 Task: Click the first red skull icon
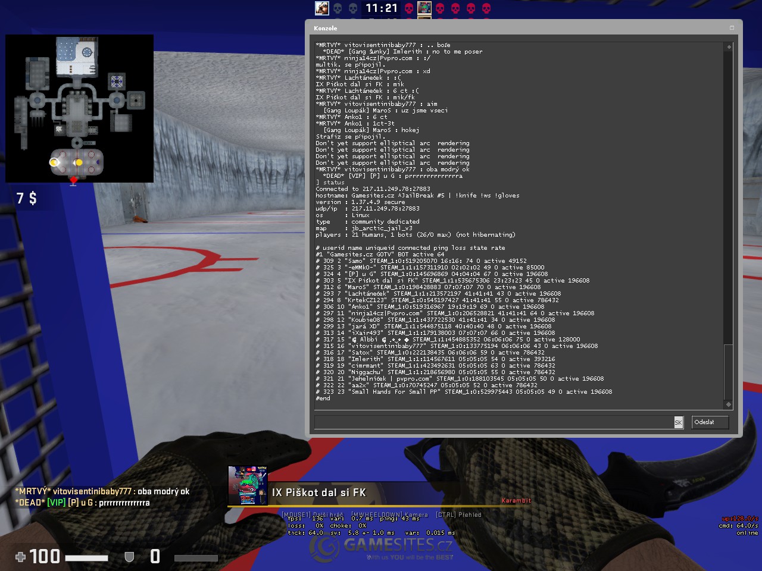[x=409, y=8]
